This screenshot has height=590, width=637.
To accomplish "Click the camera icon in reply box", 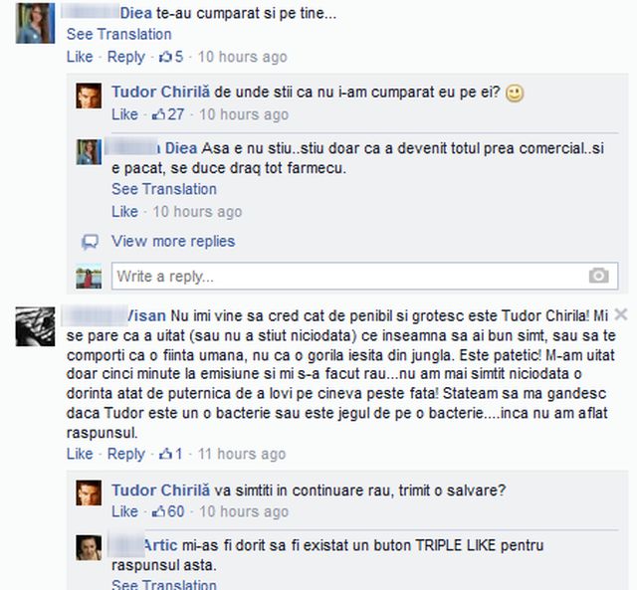I will pos(598,276).
